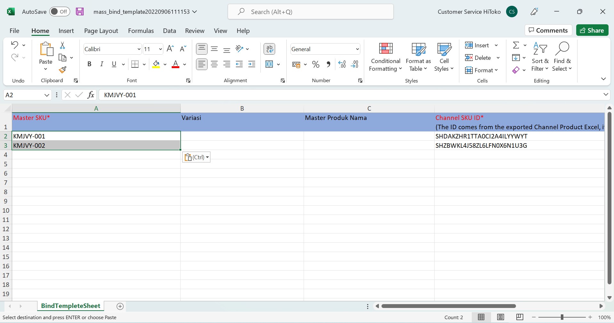Image resolution: width=614 pixels, height=323 pixels.
Task: Toggle Align Left
Action: coord(202,64)
